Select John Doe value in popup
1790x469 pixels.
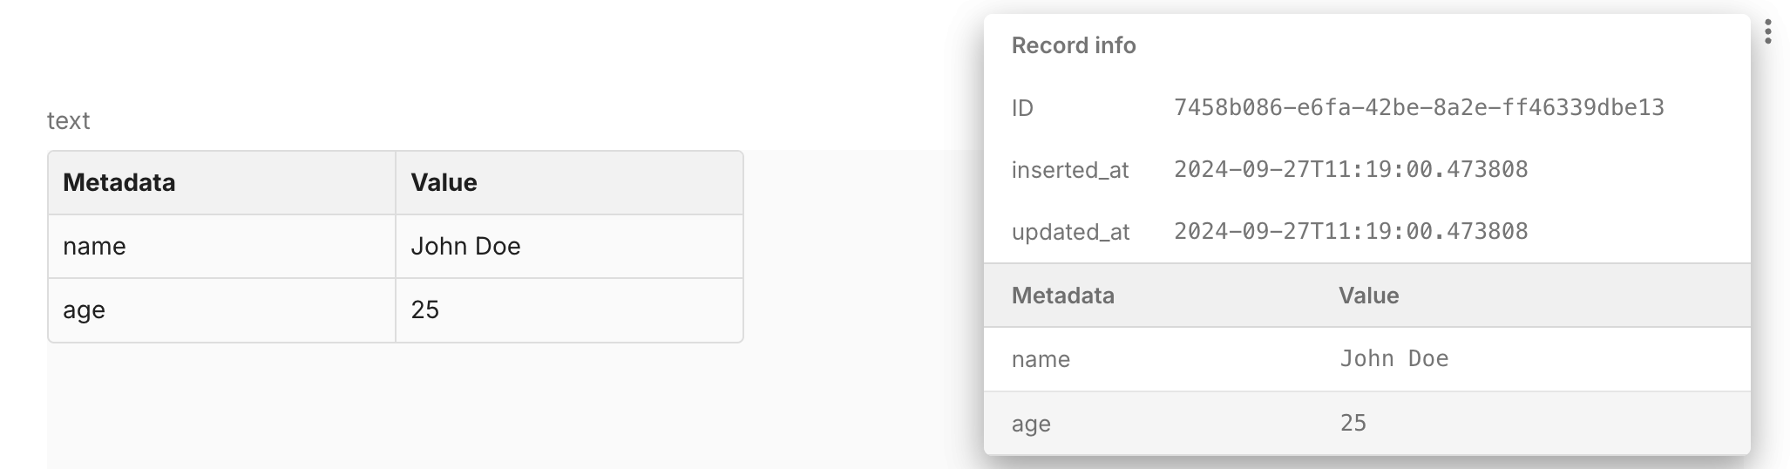pyautogui.click(x=1394, y=358)
